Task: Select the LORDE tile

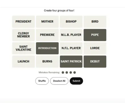Action: 95,48
